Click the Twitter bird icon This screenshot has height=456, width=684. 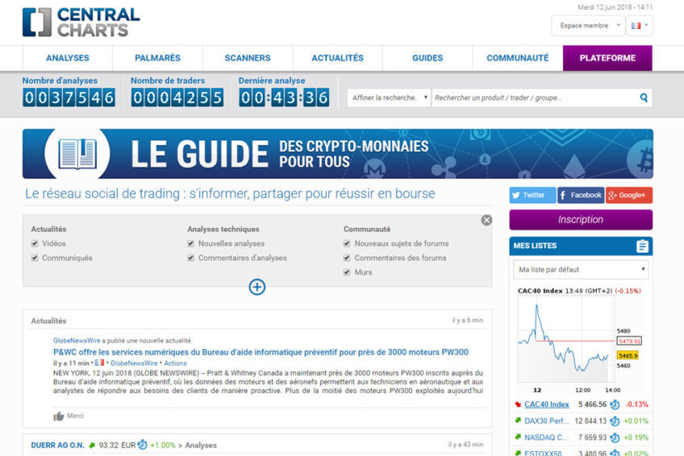click(x=516, y=195)
